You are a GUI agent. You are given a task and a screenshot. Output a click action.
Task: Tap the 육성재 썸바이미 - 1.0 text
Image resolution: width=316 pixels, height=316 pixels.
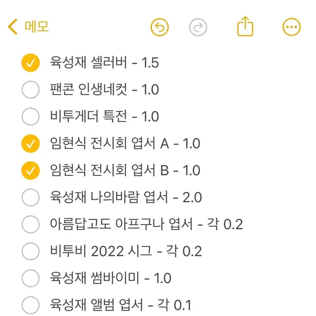(110, 278)
